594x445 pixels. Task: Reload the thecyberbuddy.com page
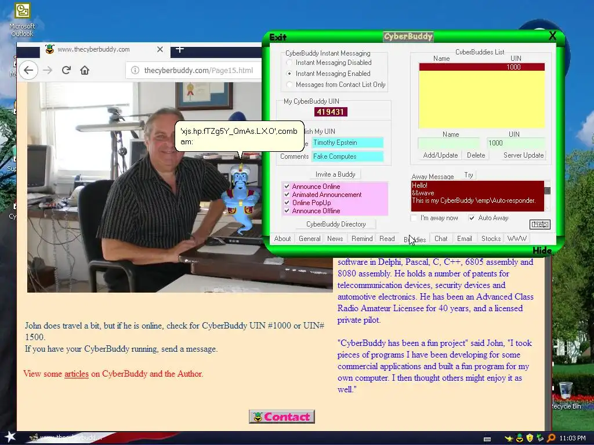click(66, 70)
